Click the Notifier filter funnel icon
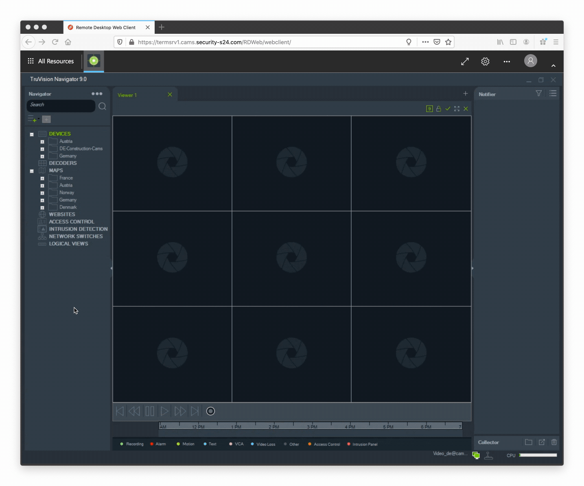Image resolution: width=584 pixels, height=486 pixels. 538,94
